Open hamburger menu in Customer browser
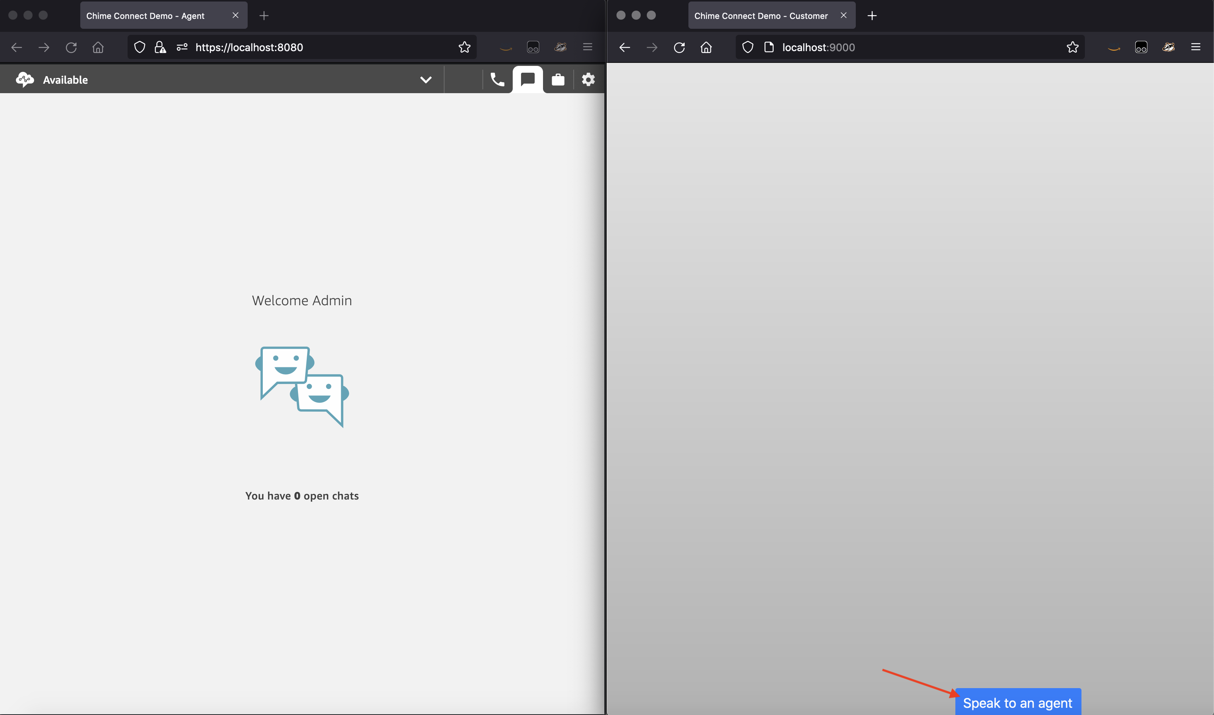 point(1196,47)
